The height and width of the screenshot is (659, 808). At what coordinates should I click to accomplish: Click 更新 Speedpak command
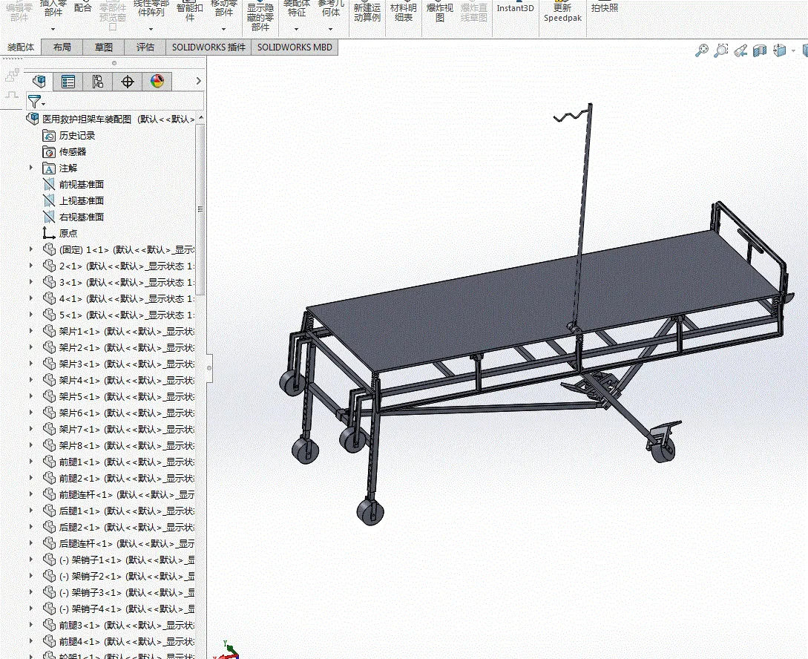562,12
